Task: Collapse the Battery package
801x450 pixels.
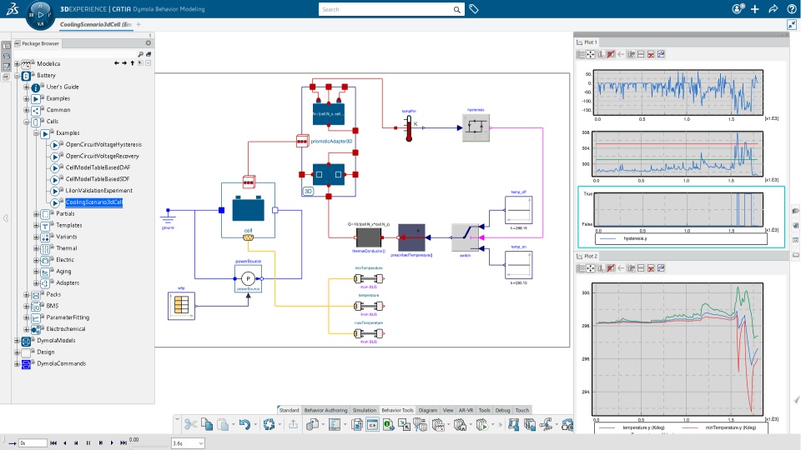Action: pyautogui.click(x=17, y=76)
